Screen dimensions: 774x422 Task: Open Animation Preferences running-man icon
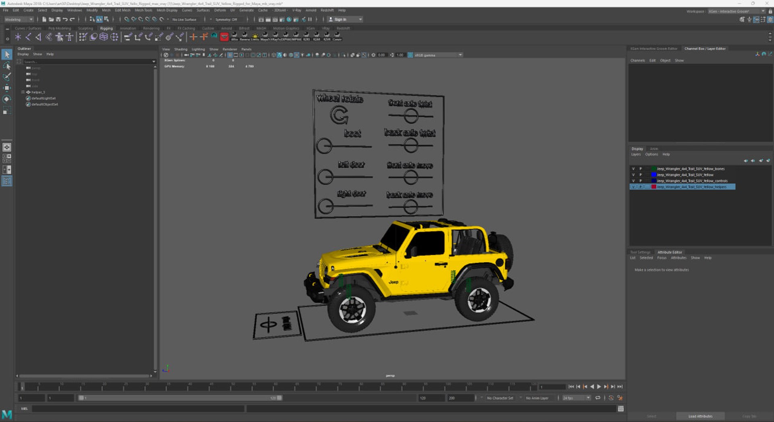point(620,398)
